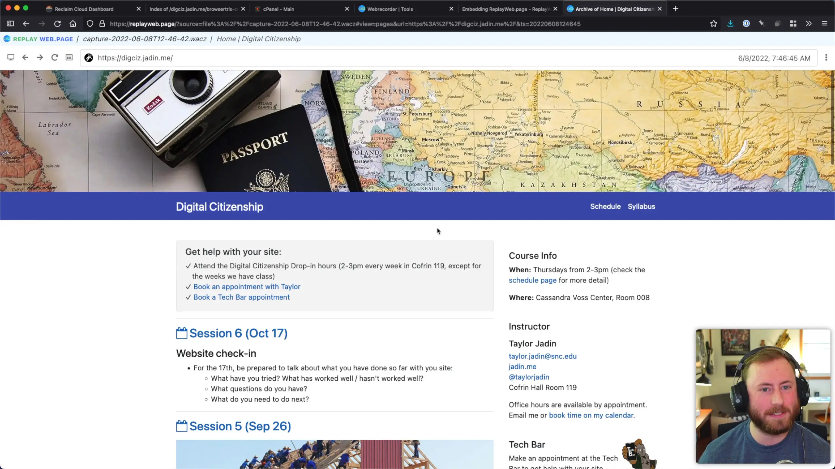The image size is (835, 469).
Task: Open tracking protection shield icon
Action: click(90, 24)
